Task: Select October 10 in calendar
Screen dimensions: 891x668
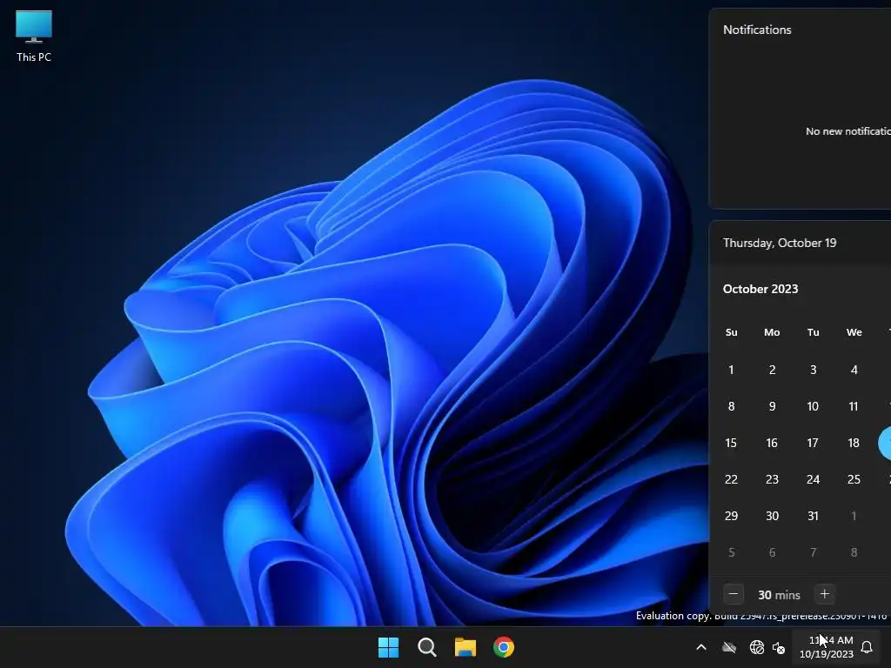Action: coord(814,406)
